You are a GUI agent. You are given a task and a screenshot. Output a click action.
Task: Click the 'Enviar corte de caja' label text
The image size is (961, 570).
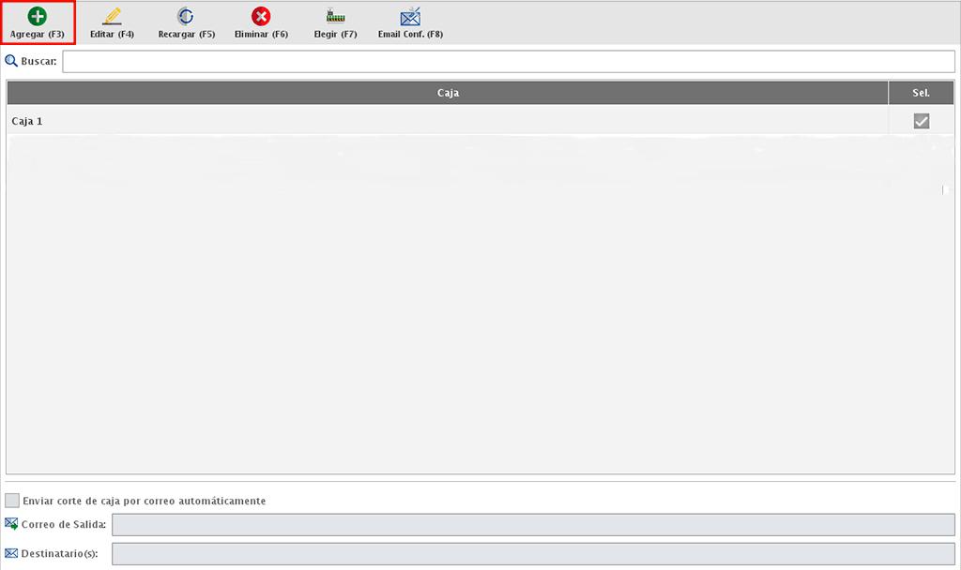[x=144, y=501]
